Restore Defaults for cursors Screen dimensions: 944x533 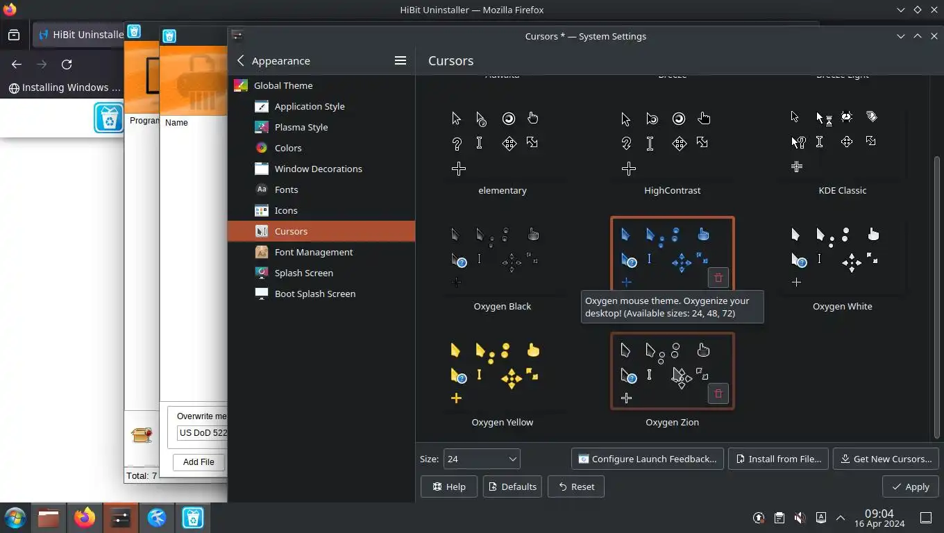512,487
